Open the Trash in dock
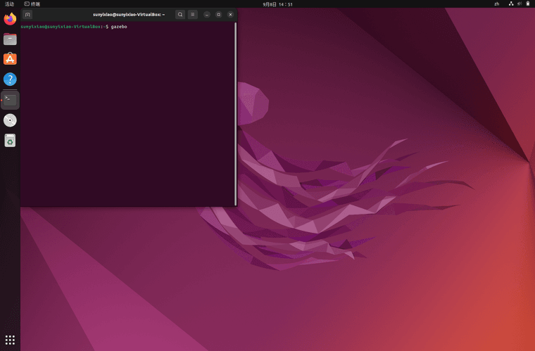The width and height of the screenshot is (535, 351). coord(10,141)
